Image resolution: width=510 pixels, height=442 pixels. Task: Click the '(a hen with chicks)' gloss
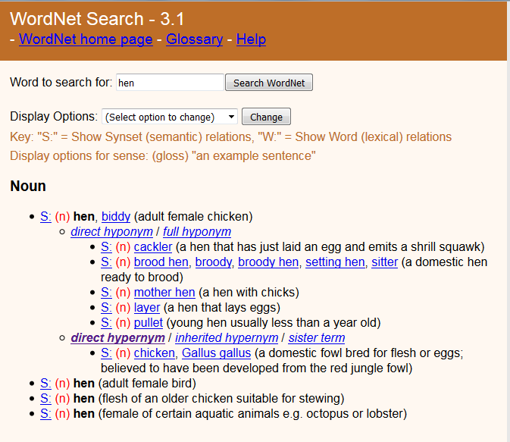(249, 293)
